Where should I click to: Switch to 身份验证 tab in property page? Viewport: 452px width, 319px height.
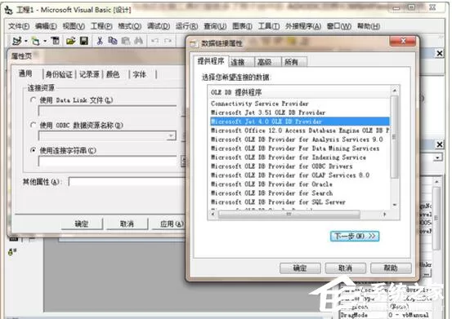pos(59,74)
